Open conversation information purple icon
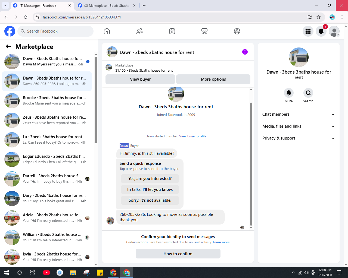 coord(245,52)
